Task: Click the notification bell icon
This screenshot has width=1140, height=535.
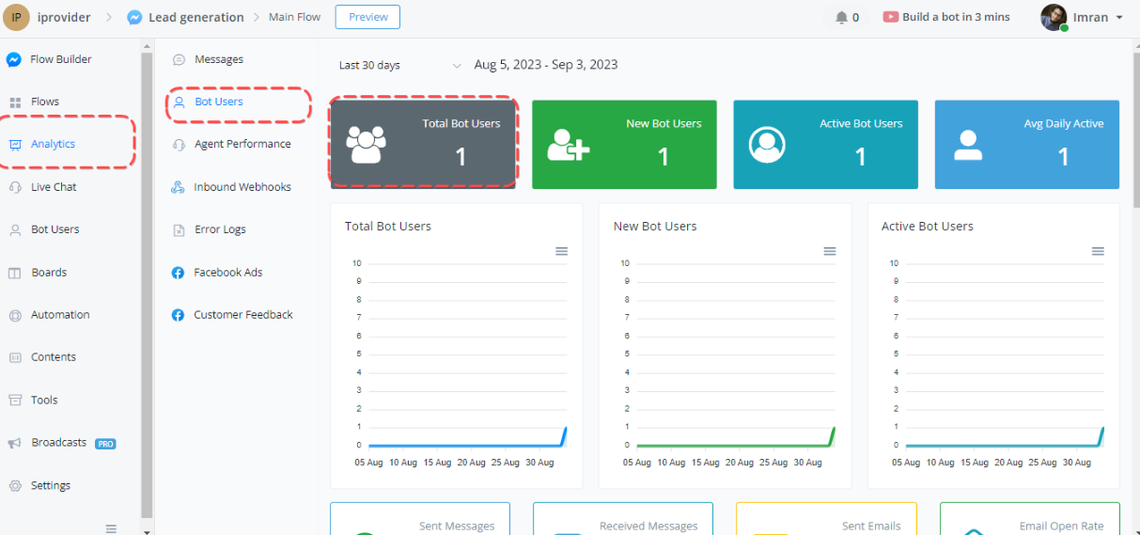Action: coord(841,17)
